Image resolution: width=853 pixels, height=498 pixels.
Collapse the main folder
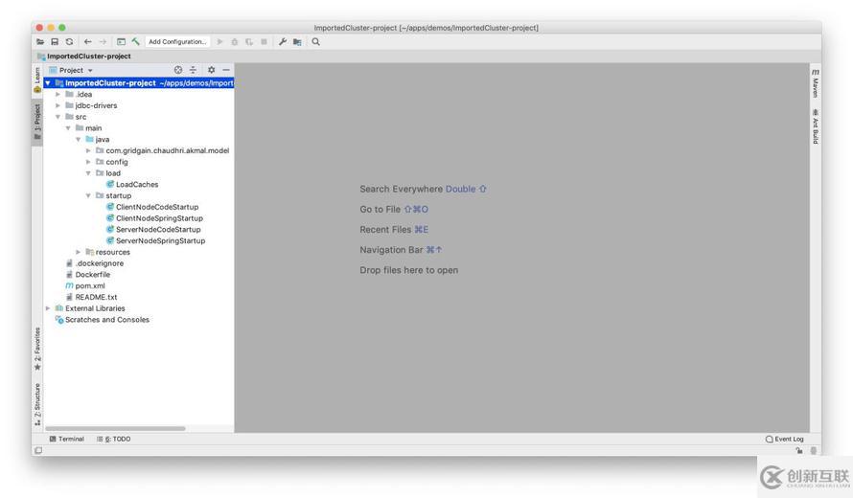tap(68, 128)
